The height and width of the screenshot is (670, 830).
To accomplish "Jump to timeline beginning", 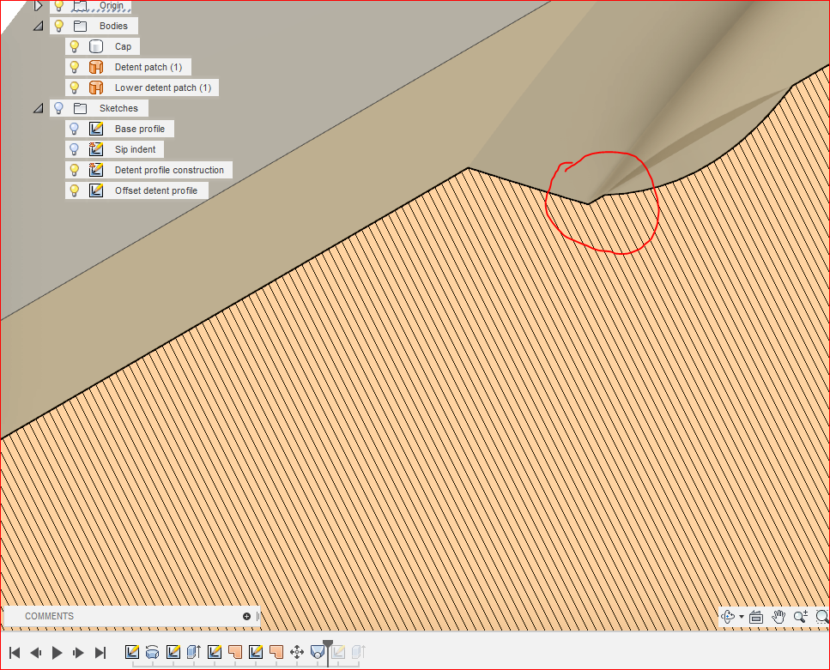I will (x=15, y=653).
